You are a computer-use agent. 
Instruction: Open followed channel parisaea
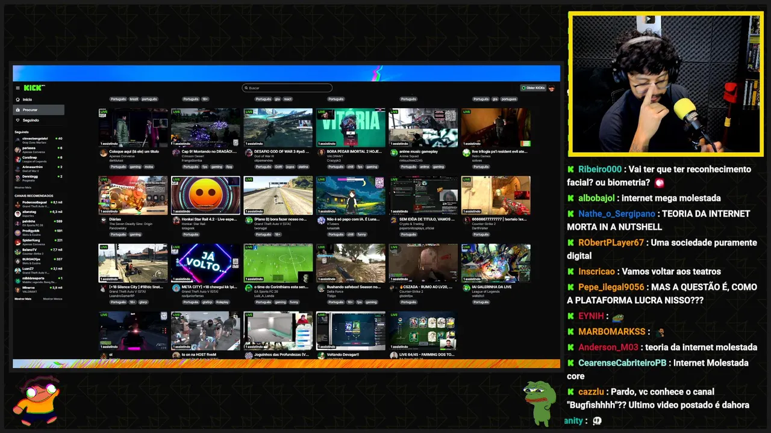(x=39, y=149)
